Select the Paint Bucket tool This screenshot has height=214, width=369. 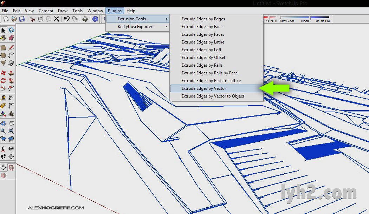(x=3, y=38)
